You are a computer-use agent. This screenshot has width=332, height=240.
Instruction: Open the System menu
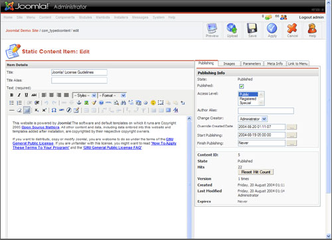click(x=159, y=17)
